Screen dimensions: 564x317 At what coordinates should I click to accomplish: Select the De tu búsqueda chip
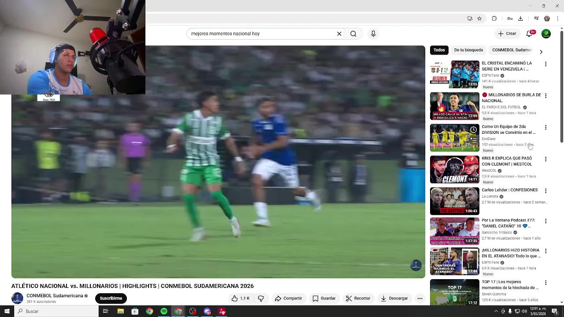(x=468, y=50)
